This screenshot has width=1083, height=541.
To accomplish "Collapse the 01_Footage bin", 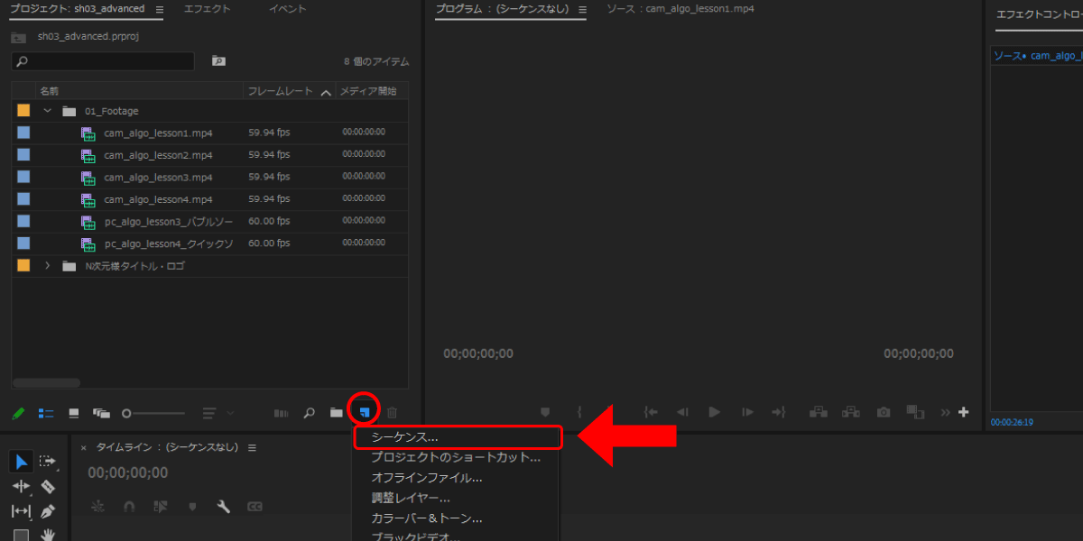I will [48, 111].
